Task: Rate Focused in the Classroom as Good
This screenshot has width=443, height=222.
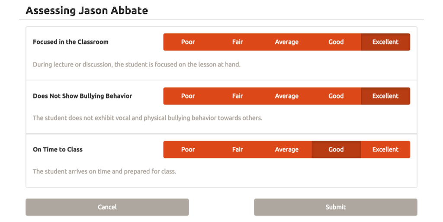Action: [336, 42]
